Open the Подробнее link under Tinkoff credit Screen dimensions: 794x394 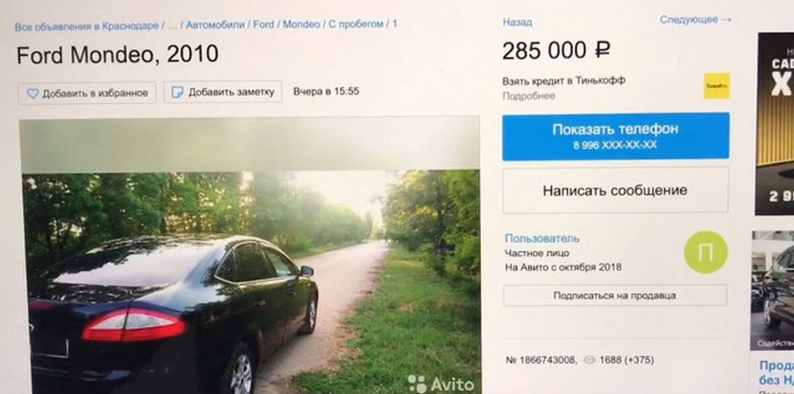(529, 96)
